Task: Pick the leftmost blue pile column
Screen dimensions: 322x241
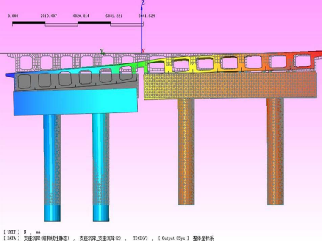Action: (52, 169)
